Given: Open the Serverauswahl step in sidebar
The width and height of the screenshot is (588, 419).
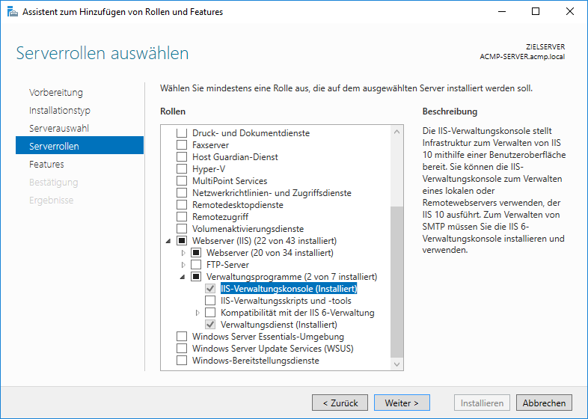Looking at the screenshot, I should click(59, 128).
